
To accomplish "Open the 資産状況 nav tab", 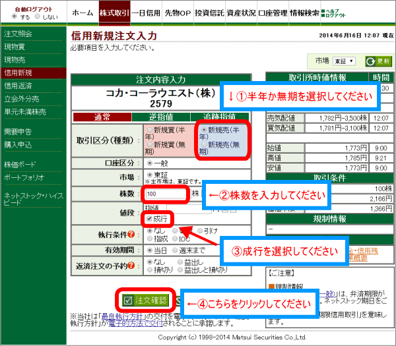I will click(x=241, y=13).
